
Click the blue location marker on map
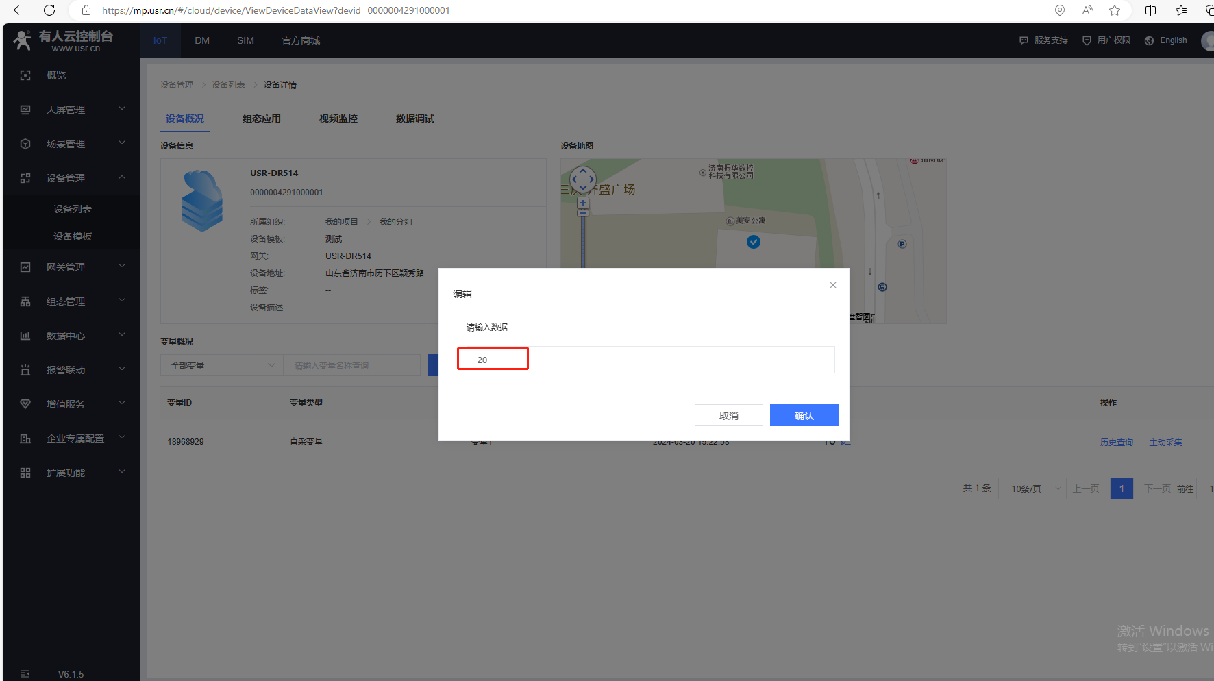tap(754, 242)
